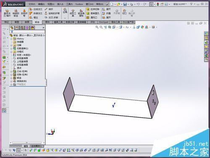Expand the Equations (方程式) node
The image size is (210, 158).
point(11,52)
